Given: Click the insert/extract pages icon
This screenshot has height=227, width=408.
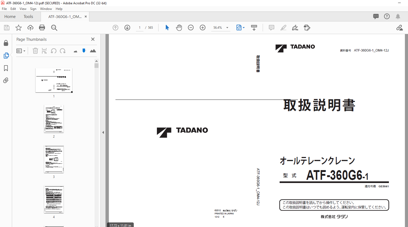Looking at the screenshot, I should coord(44,51).
